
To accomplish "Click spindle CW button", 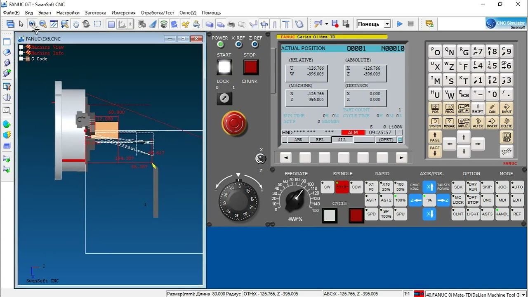I will click(x=327, y=187).
